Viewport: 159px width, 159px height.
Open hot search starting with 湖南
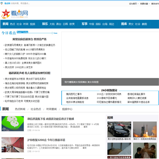pos(137,98)
